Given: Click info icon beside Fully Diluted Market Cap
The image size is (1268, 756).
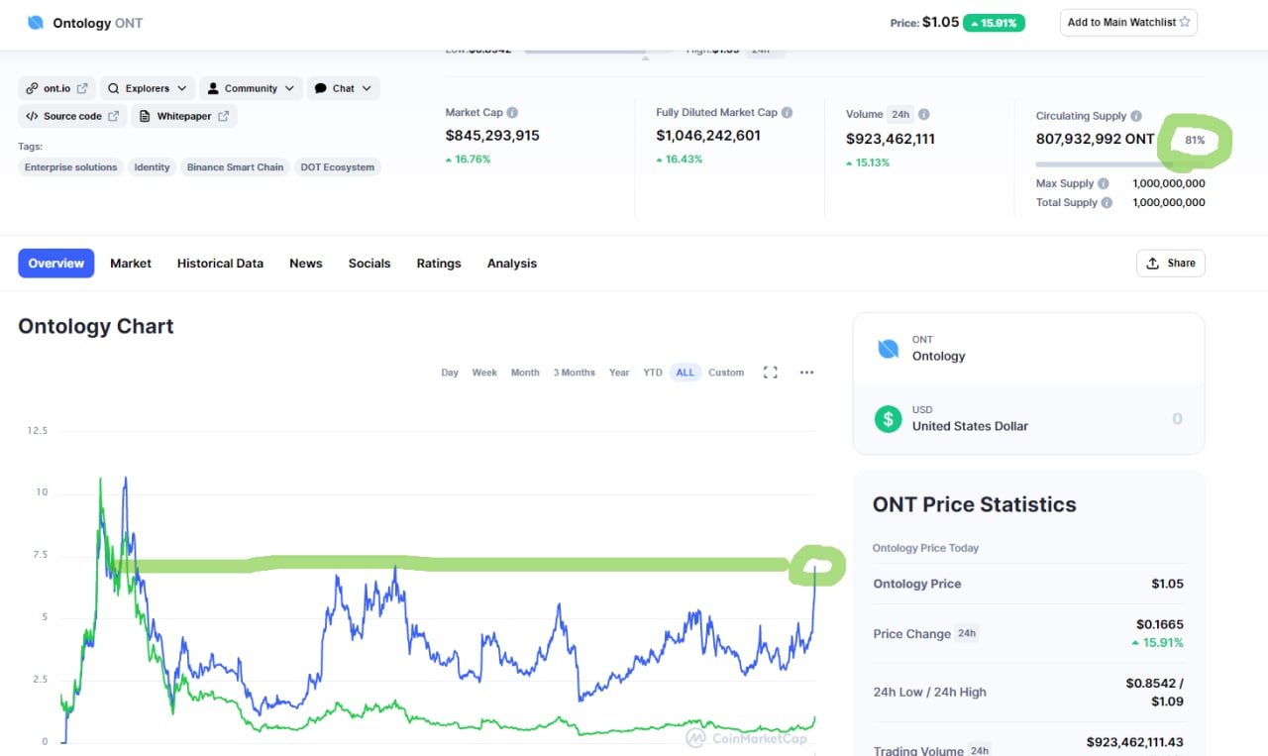Looking at the screenshot, I should click(x=787, y=113).
